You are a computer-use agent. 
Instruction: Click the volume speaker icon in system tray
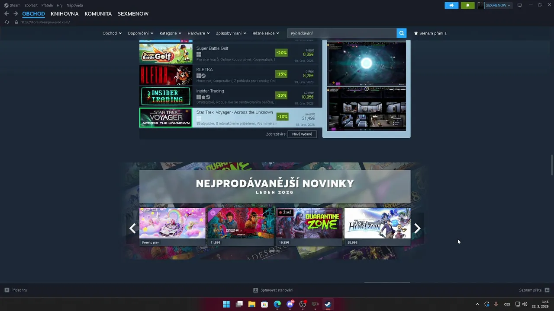tap(525, 304)
